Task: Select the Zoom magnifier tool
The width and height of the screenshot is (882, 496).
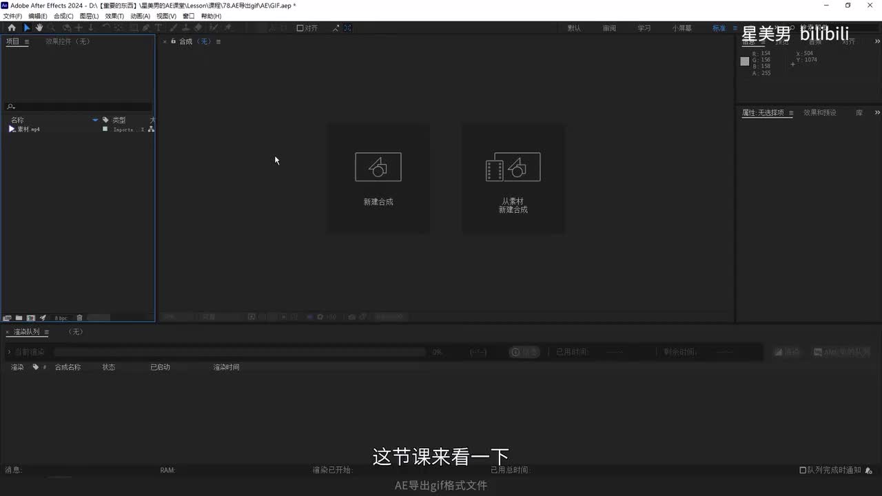Action: tap(51, 28)
